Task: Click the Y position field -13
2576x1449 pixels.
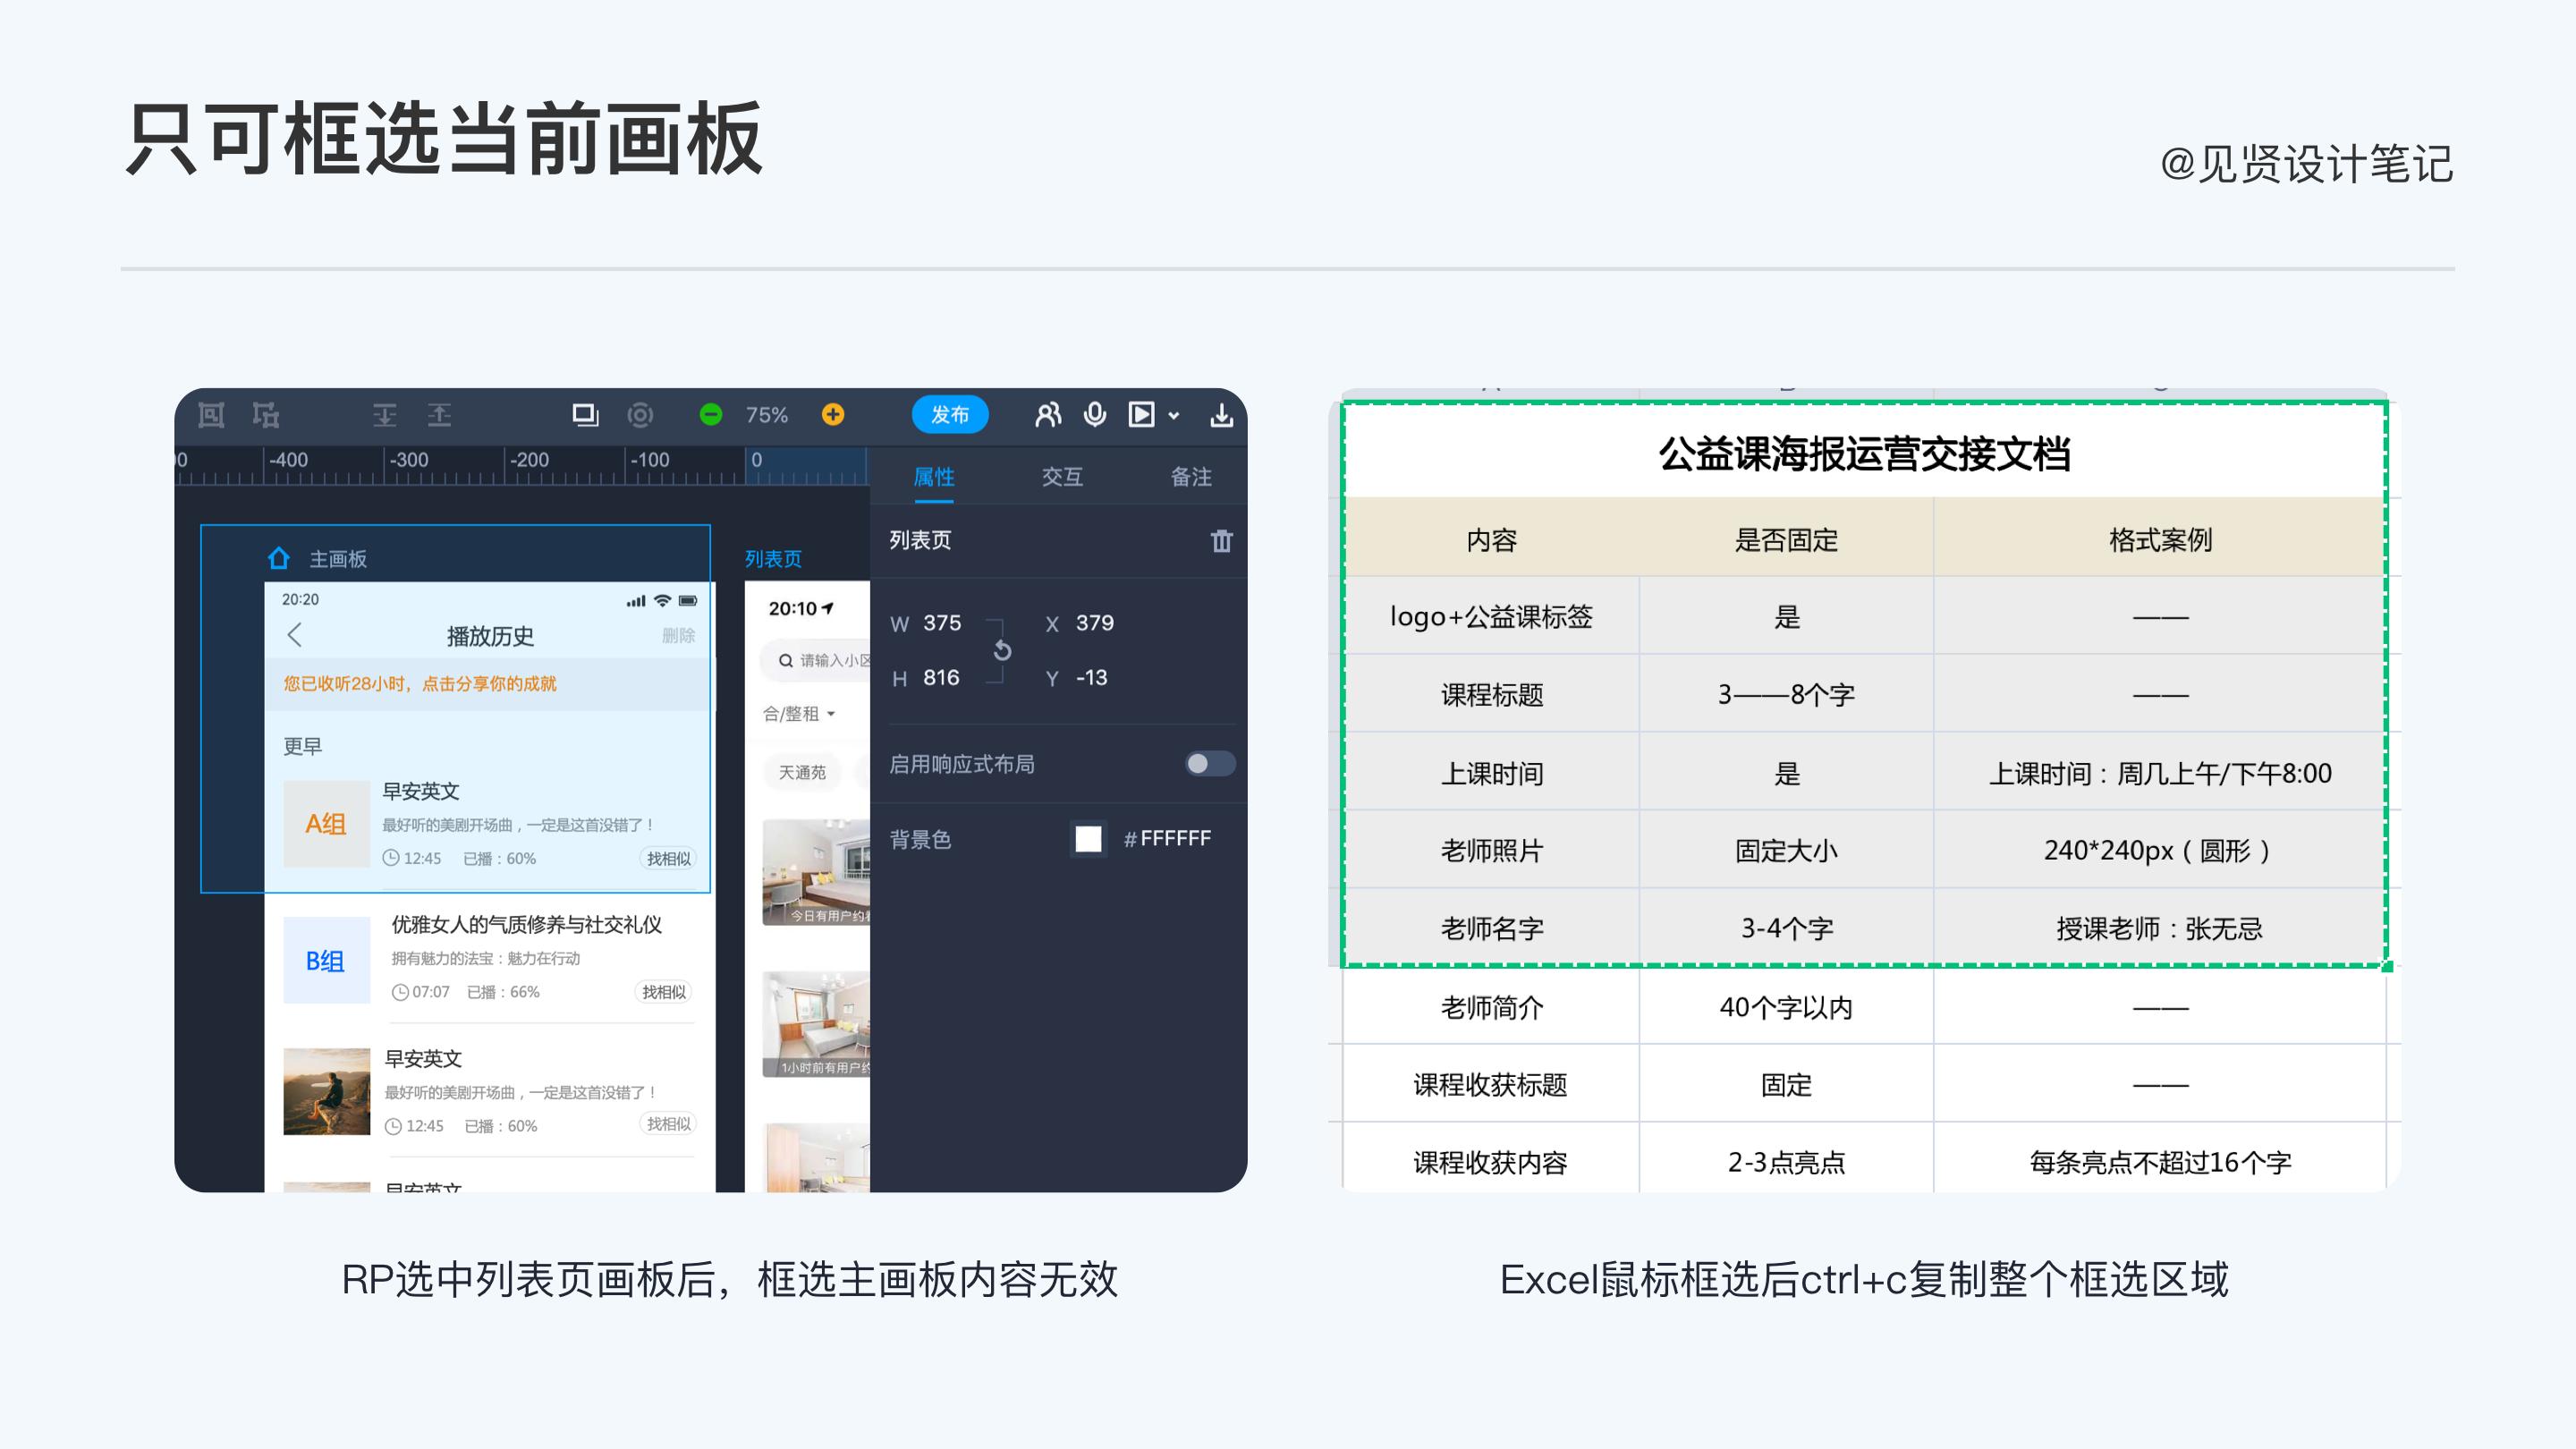Action: (1091, 678)
